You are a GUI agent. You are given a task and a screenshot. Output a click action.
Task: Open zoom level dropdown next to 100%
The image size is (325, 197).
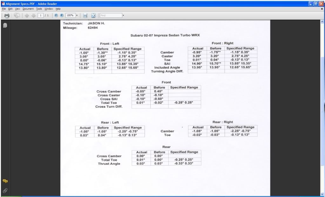[77, 15]
